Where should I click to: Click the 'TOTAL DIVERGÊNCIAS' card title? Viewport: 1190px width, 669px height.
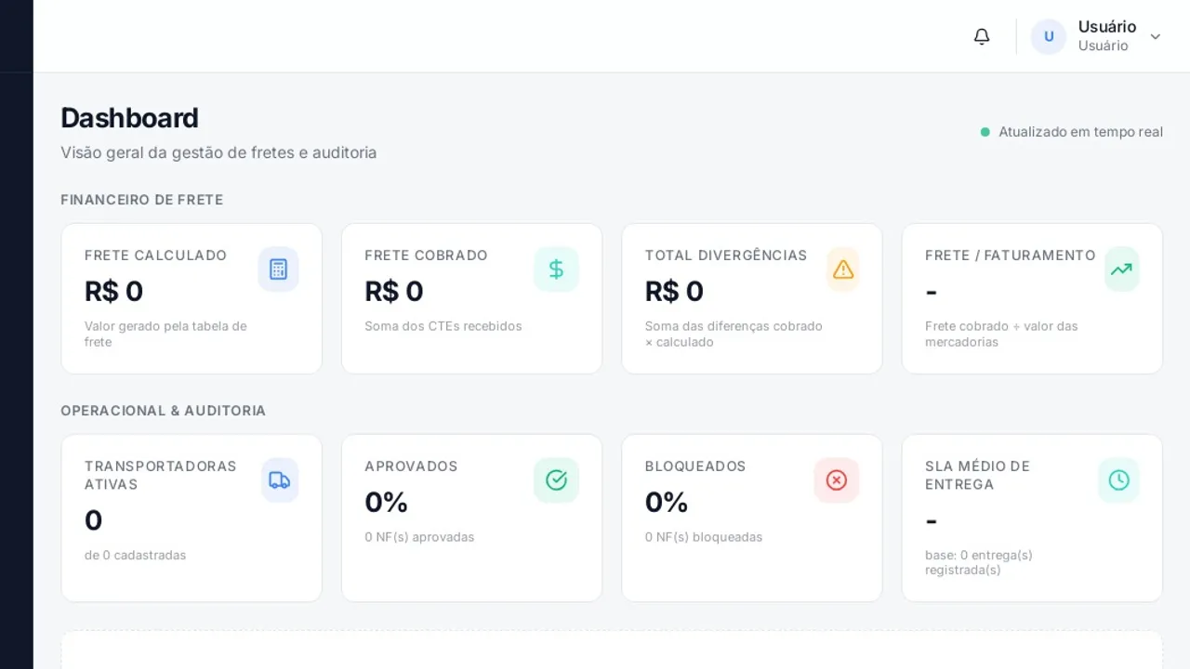pos(726,256)
